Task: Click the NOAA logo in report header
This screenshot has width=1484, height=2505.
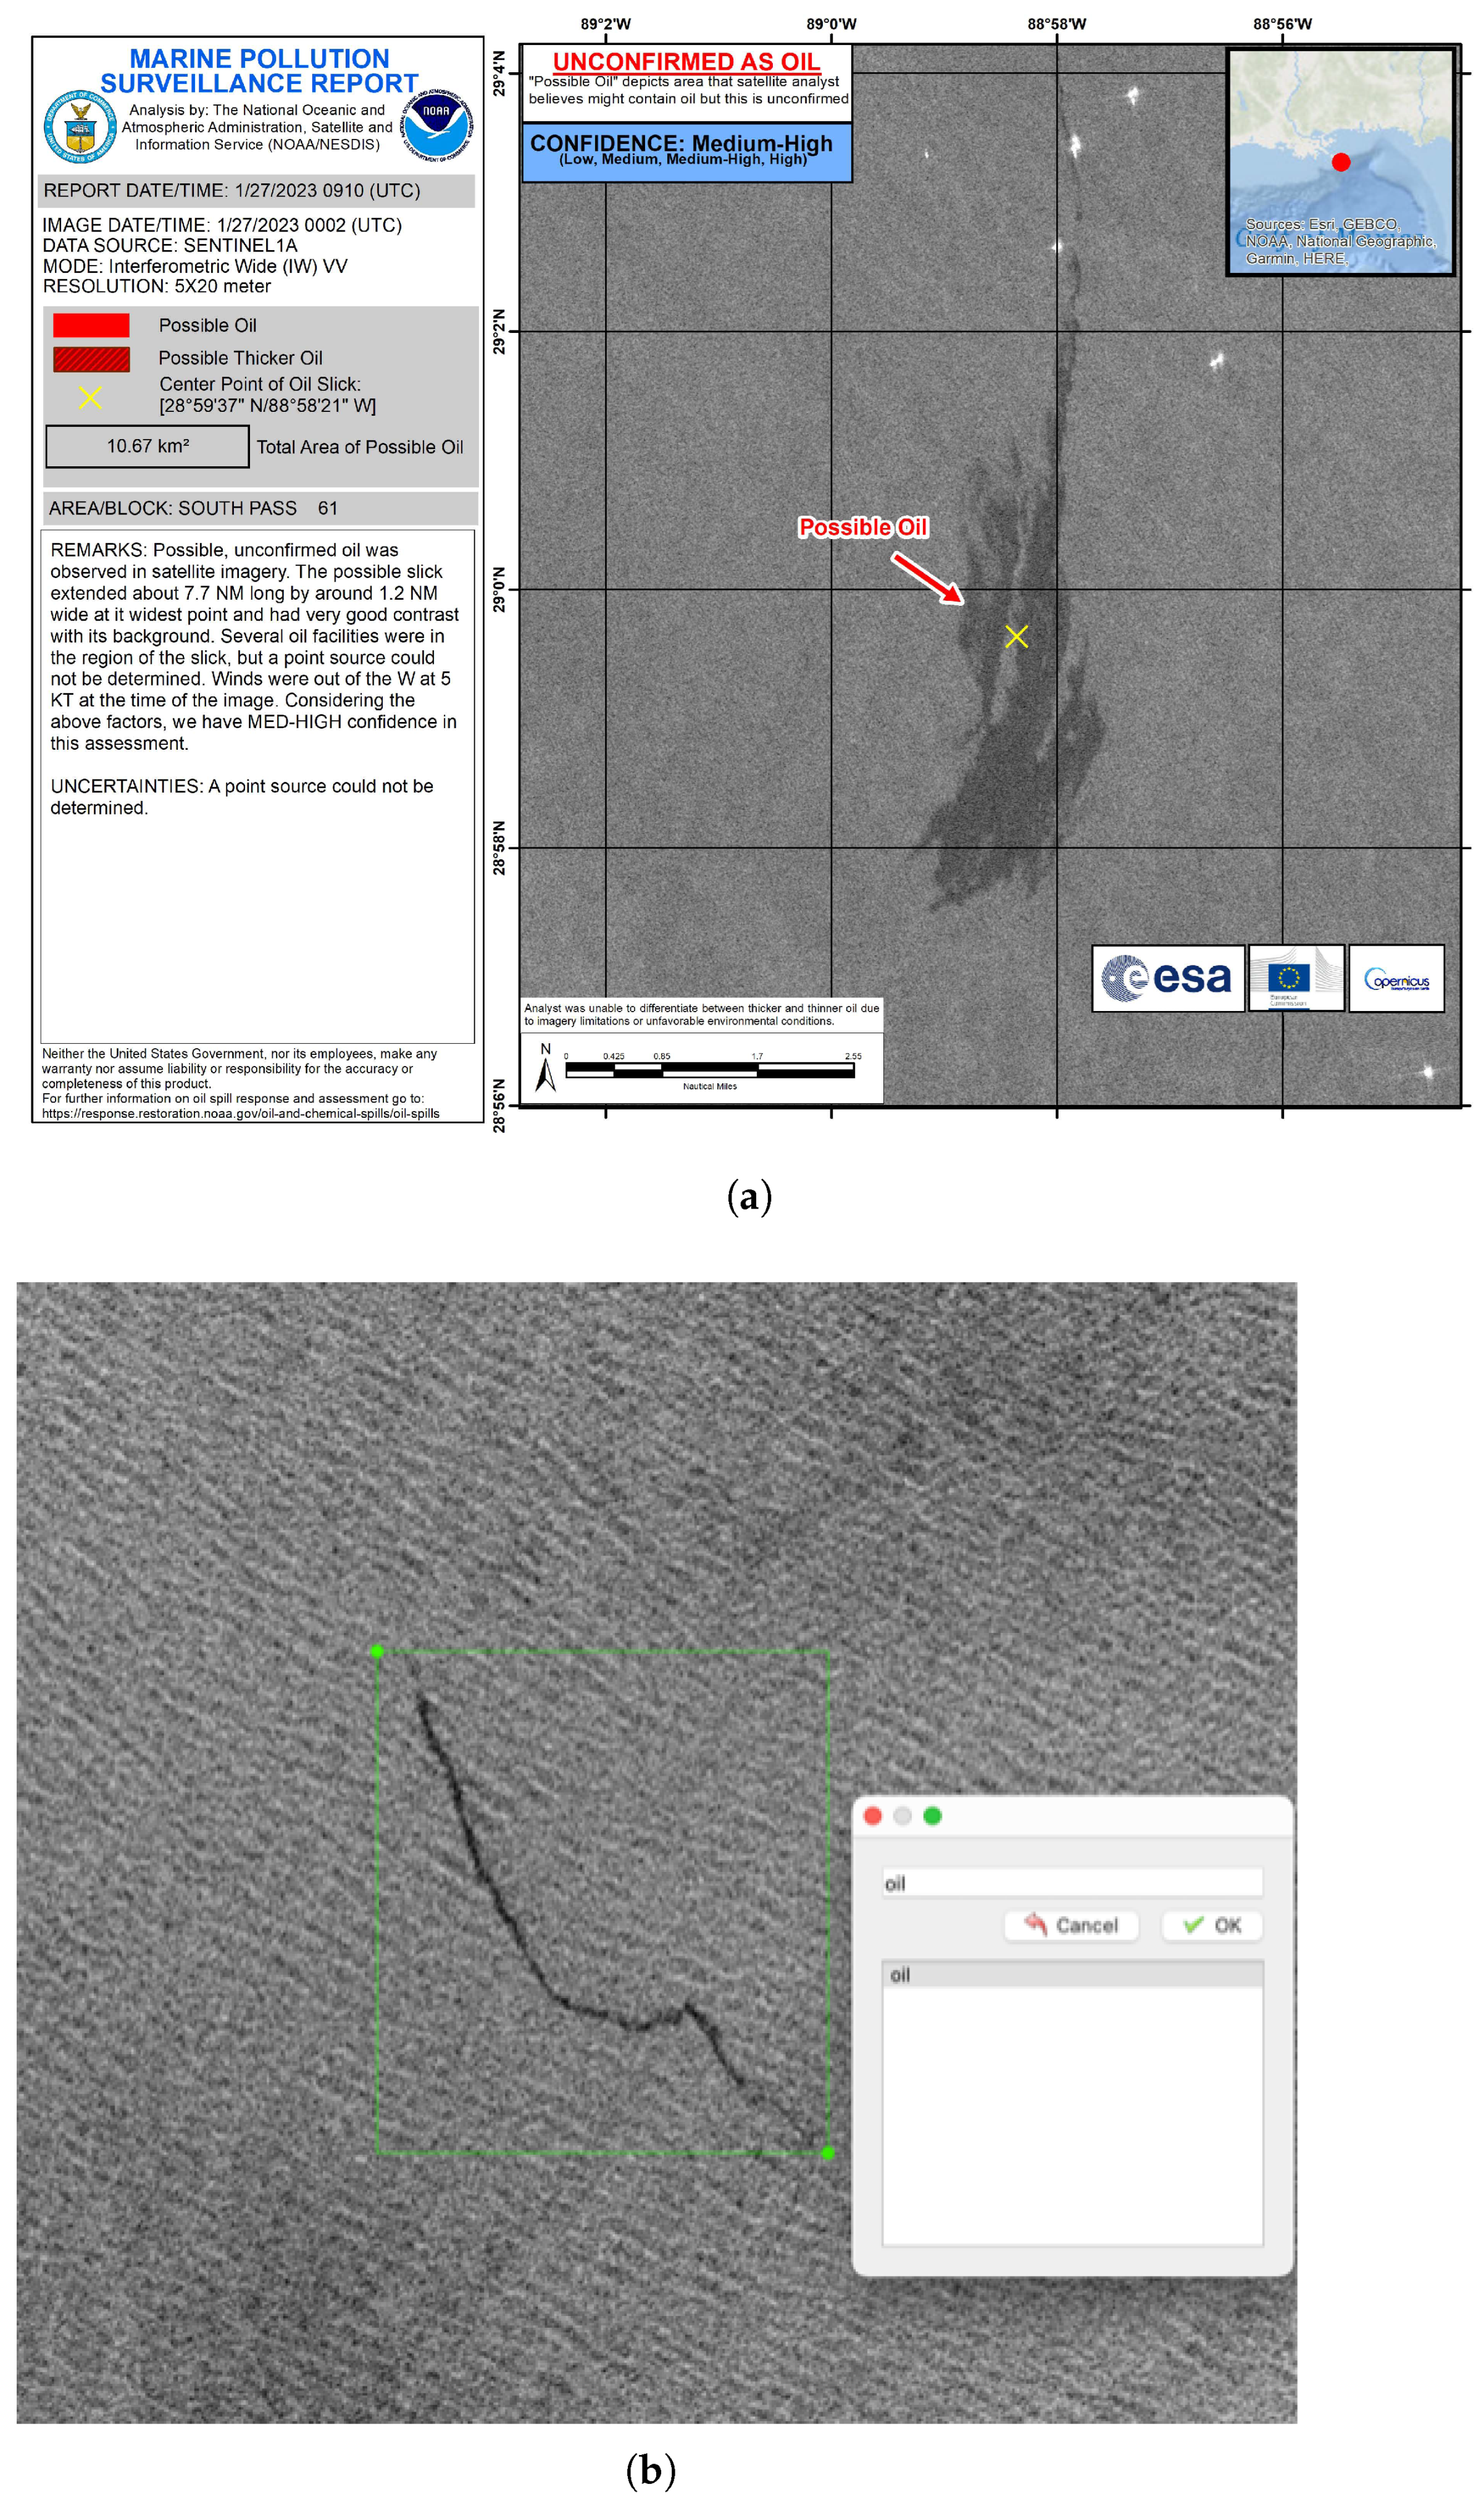Action: tap(436, 125)
